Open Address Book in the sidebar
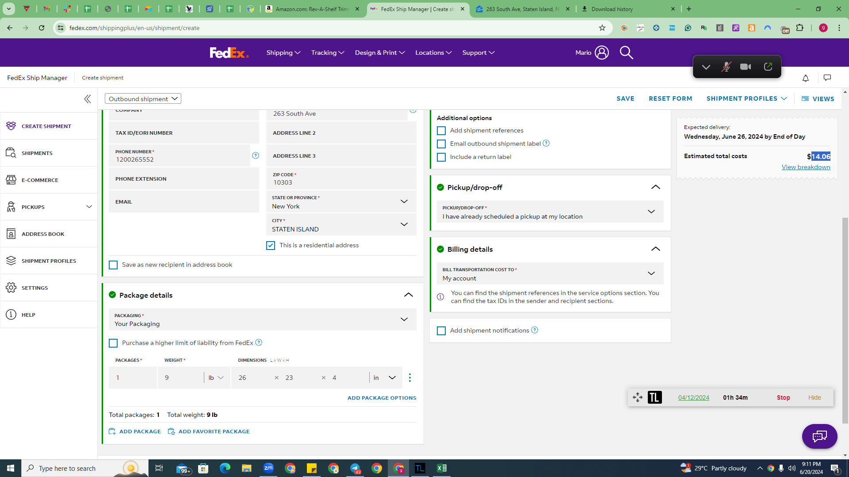This screenshot has height=477, width=849. [x=49, y=234]
